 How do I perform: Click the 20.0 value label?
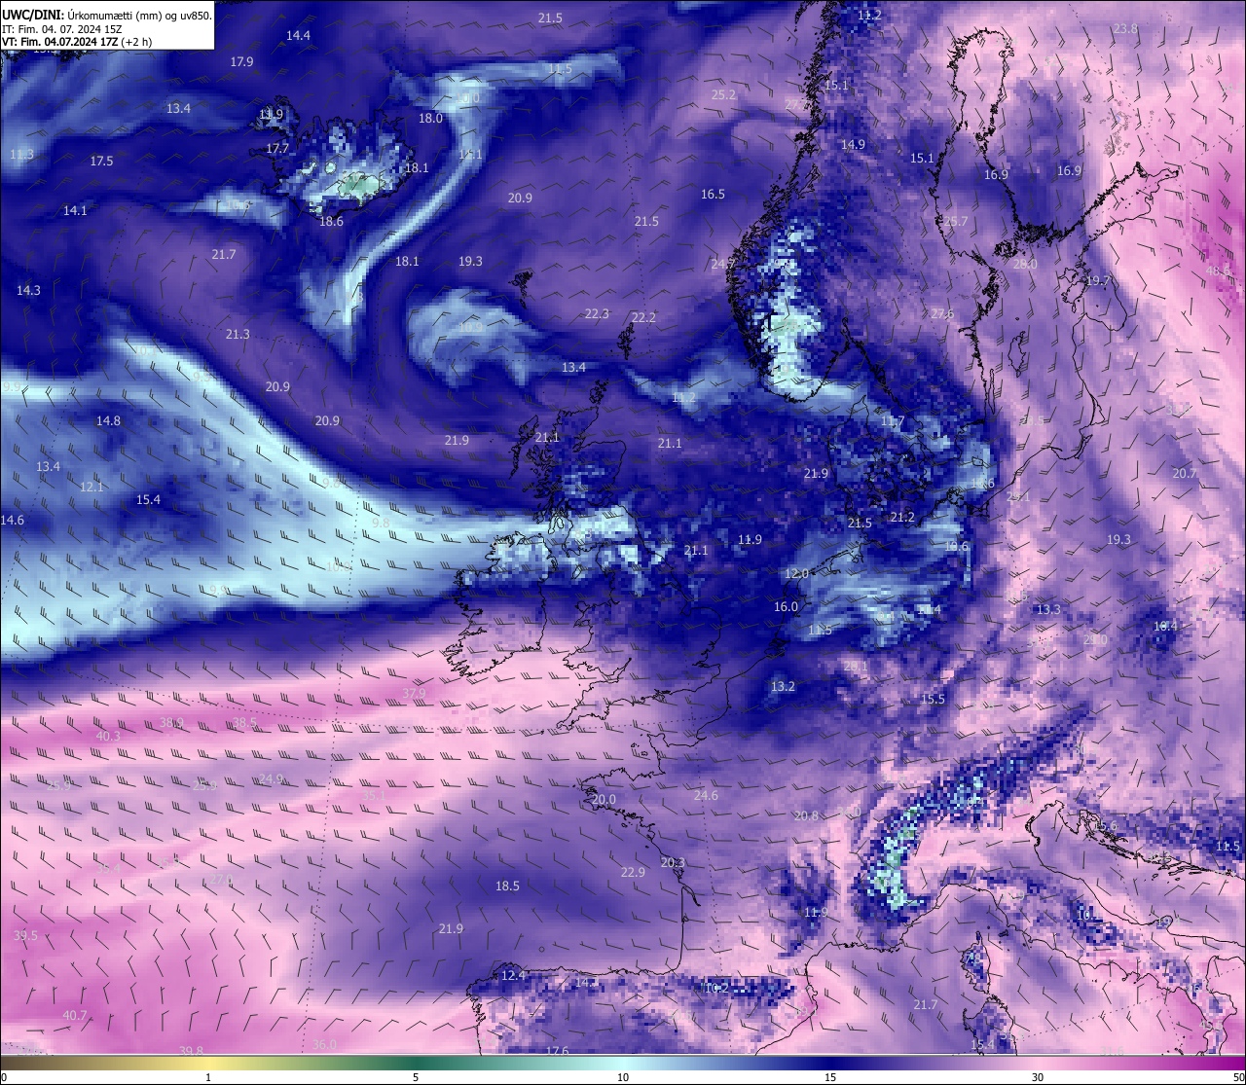click(604, 800)
